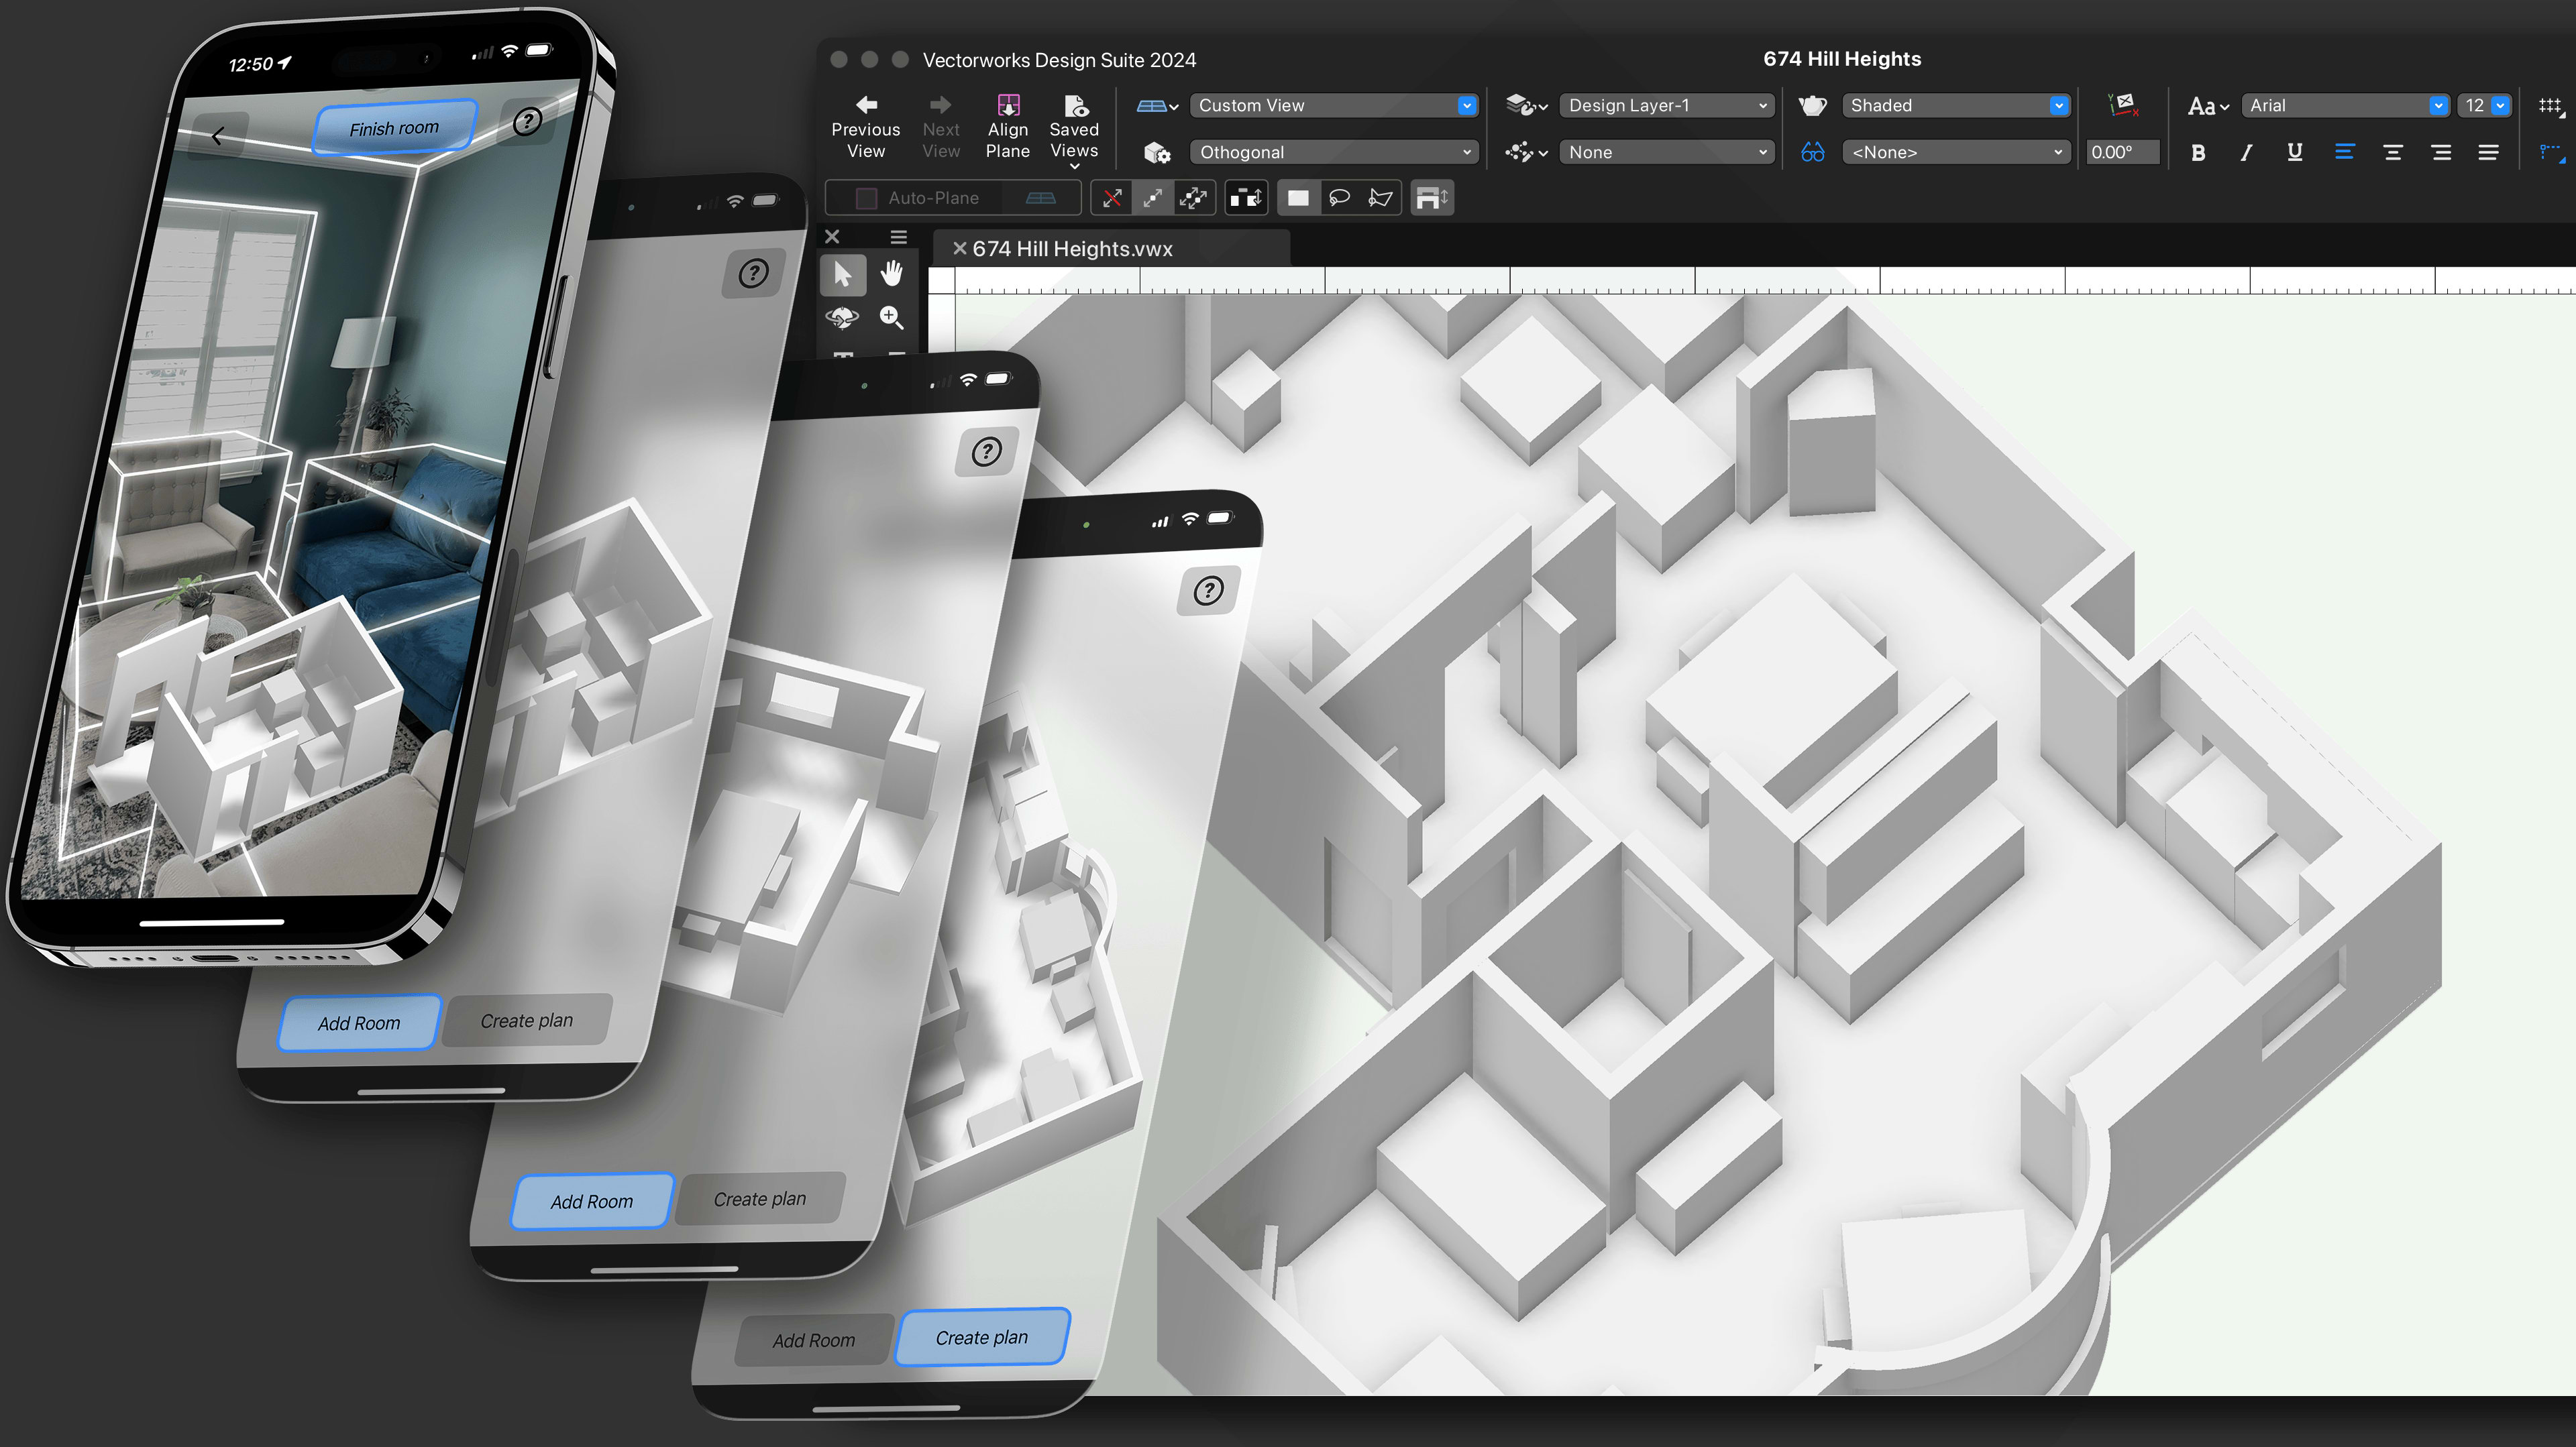This screenshot has width=2576, height=1447.
Task: Pick the Flyover 3D rotate tool
Action: point(843,318)
